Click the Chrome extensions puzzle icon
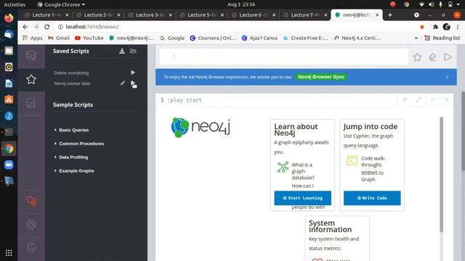 click(435, 27)
